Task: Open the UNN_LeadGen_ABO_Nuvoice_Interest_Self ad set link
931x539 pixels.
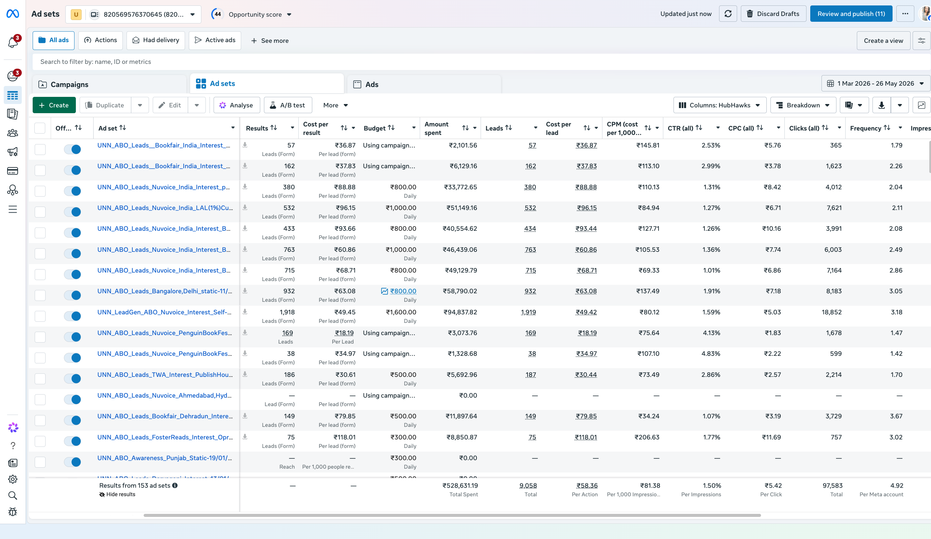Action: click(x=164, y=312)
